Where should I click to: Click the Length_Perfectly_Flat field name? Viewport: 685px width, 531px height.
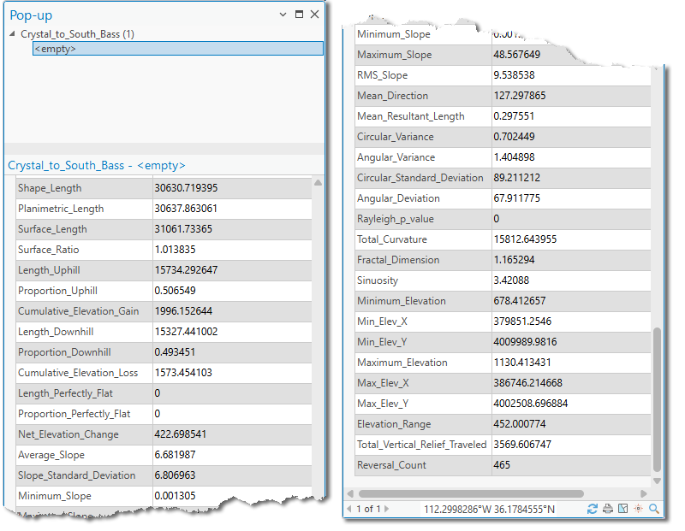[65, 393]
